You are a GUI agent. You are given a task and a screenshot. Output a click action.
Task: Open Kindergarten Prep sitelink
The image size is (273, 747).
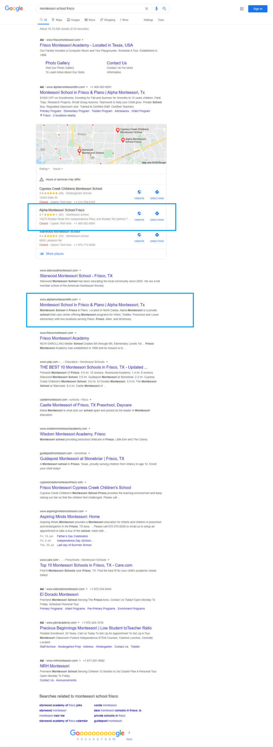(x=69, y=647)
